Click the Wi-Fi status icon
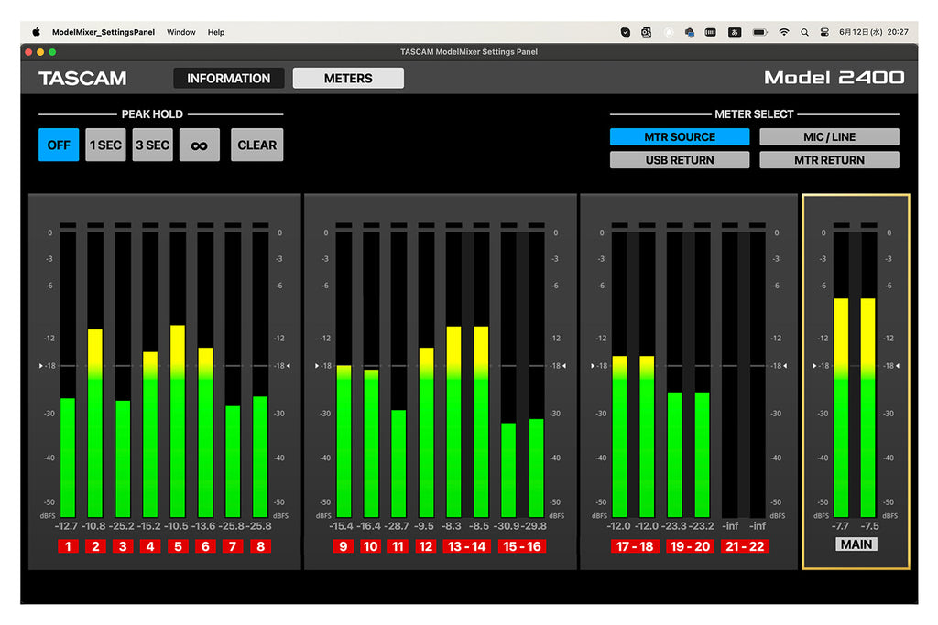 784,32
